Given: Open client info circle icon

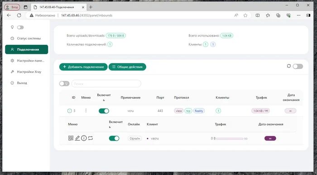Looking at the screenshot, I should tap(84, 138).
